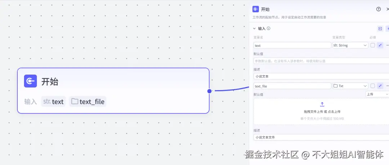Click the description field 小说文本文件
This screenshot has width=389, height=165.
tap(321, 137)
